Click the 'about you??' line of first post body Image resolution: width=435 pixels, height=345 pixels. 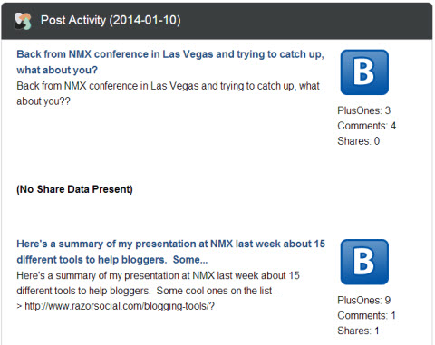(43, 101)
